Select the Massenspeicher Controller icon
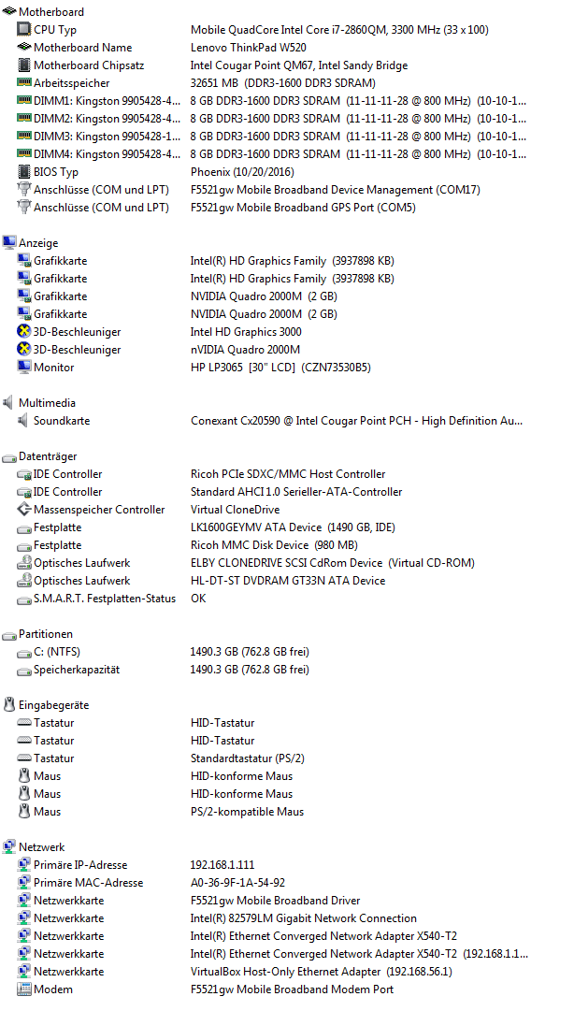The height and width of the screenshot is (1011, 574). [x=23, y=510]
